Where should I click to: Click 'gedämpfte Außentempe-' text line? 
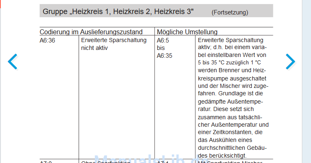230,102
